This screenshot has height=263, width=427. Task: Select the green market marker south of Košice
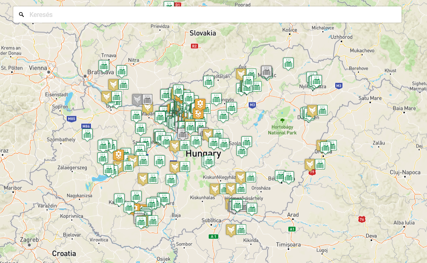288,63
